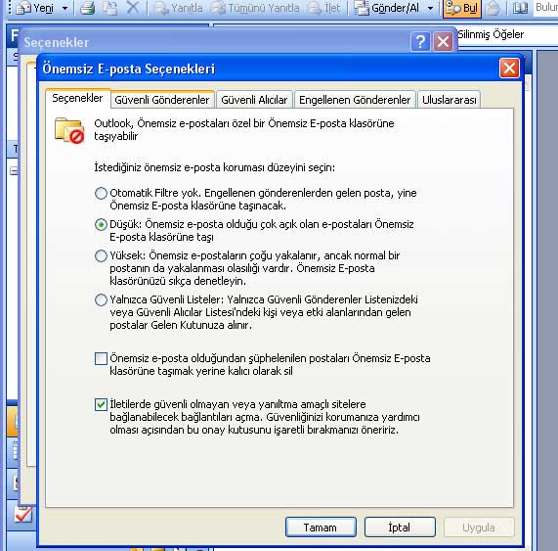Viewport: 558px width, 551px height.
Task: Switch to the Güvenli Gönderenler tab
Action: coord(162,100)
